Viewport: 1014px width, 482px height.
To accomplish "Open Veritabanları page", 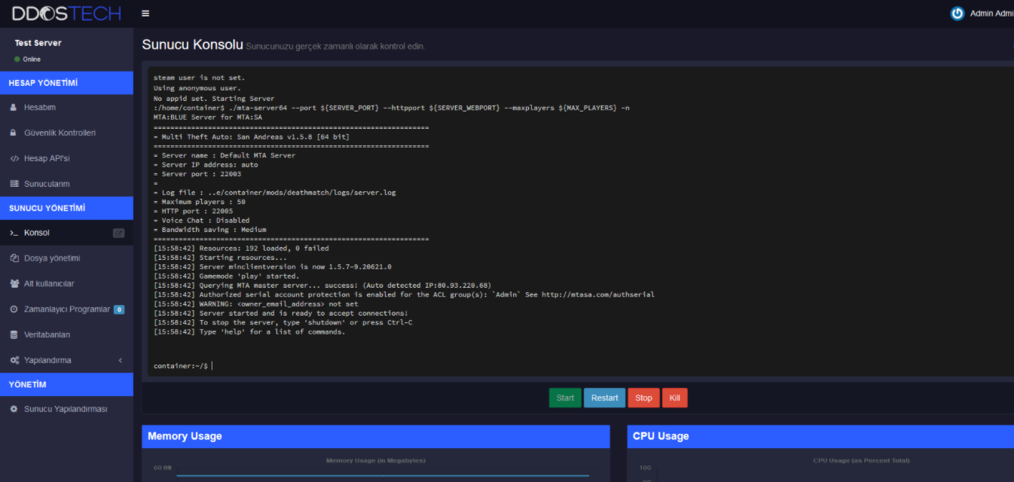I will [x=47, y=335].
